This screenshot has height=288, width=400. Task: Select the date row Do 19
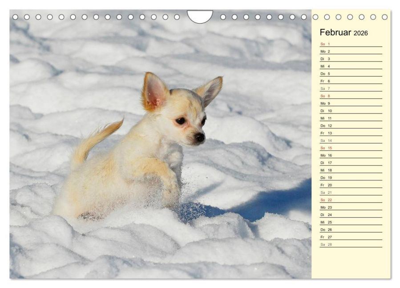tap(351, 178)
